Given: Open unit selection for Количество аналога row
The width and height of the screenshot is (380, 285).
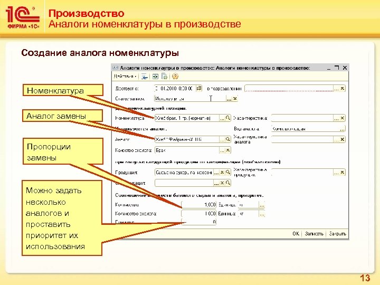Looking at the screenshot, I should (262, 214).
